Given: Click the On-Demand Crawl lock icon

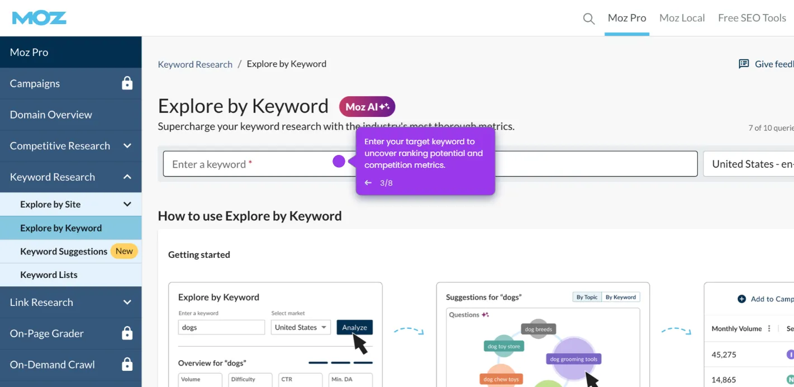Looking at the screenshot, I should (x=127, y=365).
